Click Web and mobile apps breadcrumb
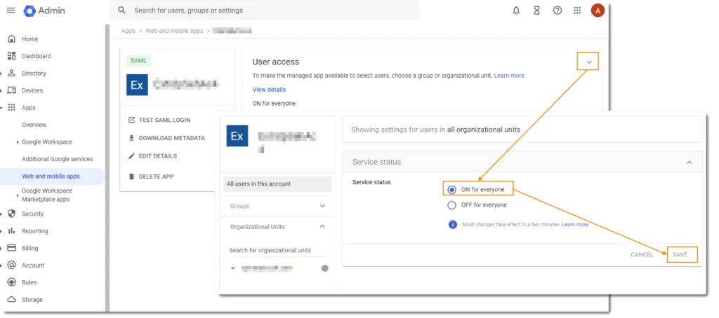This screenshot has width=719, height=318. point(174,31)
